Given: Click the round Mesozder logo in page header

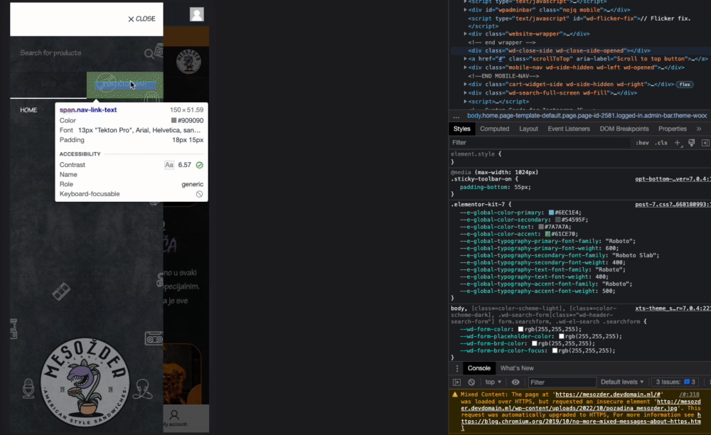Looking at the screenshot, I should [188, 61].
